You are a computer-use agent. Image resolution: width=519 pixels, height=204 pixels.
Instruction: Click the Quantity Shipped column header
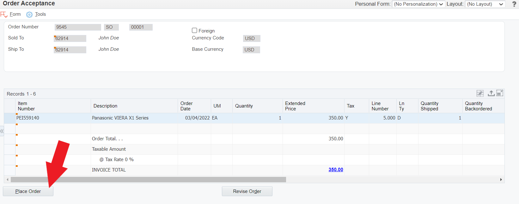(440, 106)
